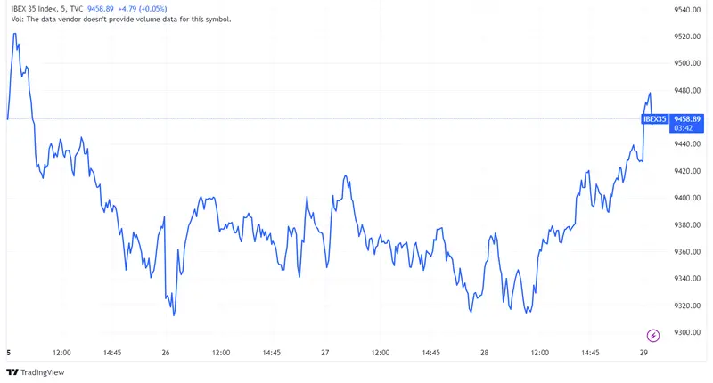Select date 27 on time axis

tap(325, 353)
